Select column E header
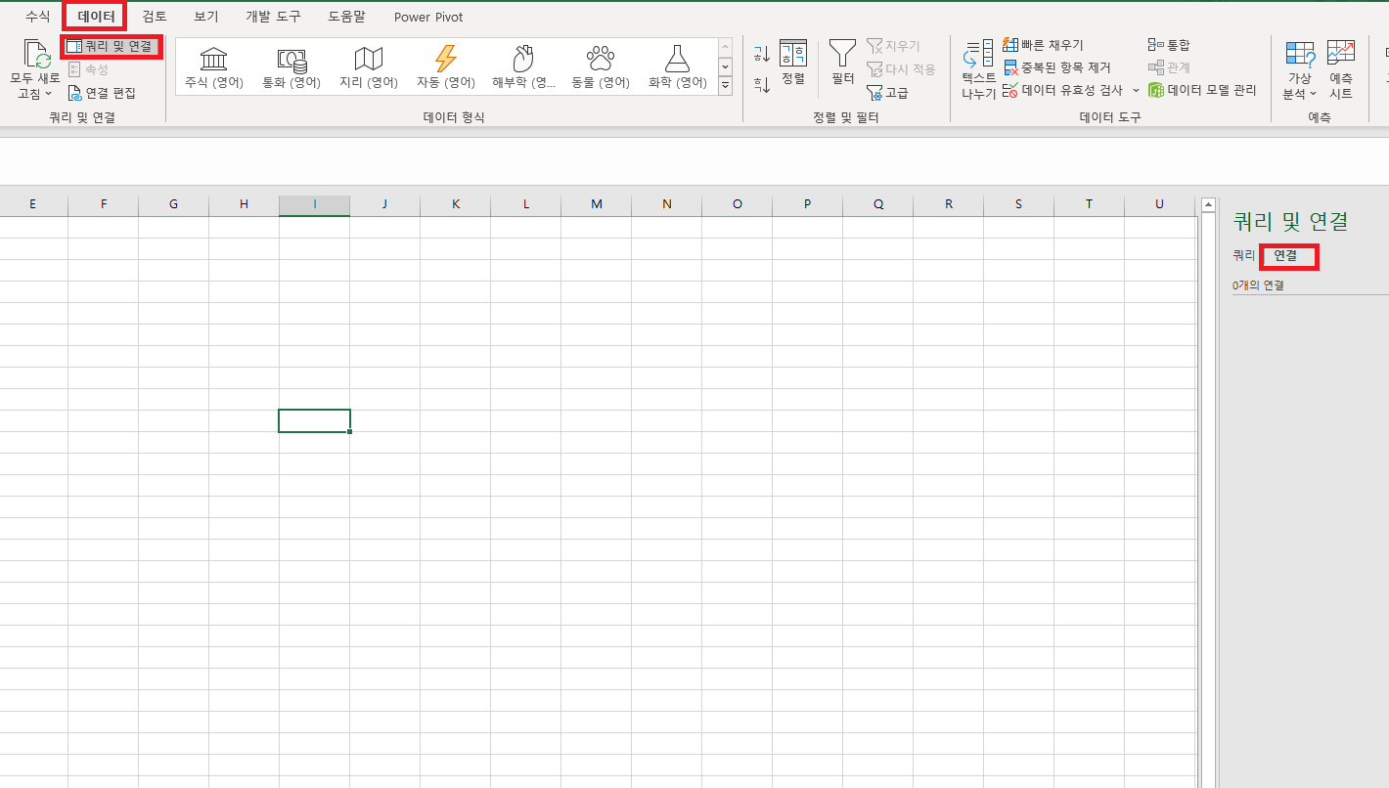The image size is (1389, 788). pyautogui.click(x=33, y=204)
